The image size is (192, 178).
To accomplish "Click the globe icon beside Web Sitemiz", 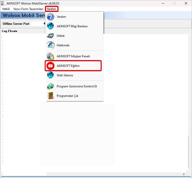I will coord(50,75).
